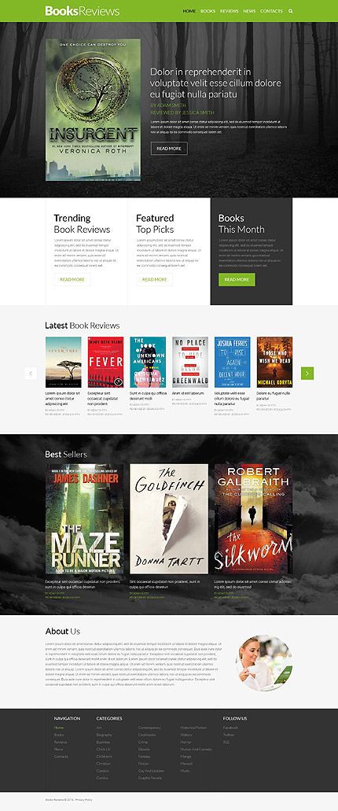
Task: Open Historical Fiction category link
Action: coord(194,728)
